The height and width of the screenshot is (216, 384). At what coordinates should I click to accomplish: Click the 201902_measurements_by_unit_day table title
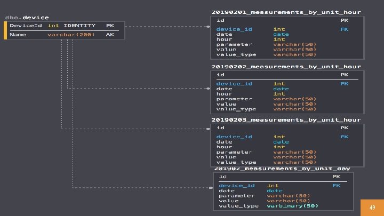pos(282,169)
